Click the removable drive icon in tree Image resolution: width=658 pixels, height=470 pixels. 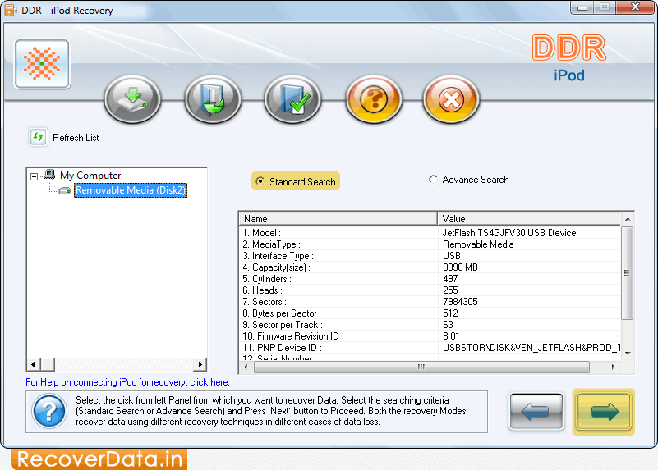[65, 190]
